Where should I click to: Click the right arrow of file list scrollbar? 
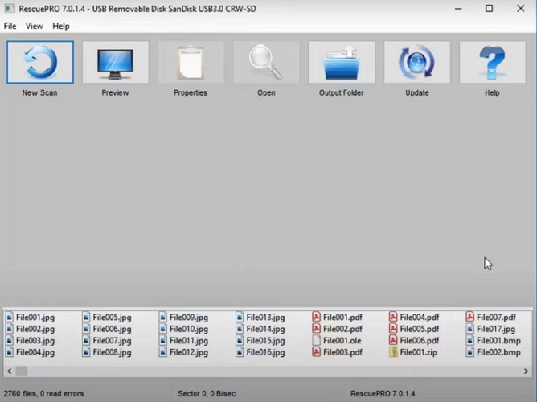point(526,371)
